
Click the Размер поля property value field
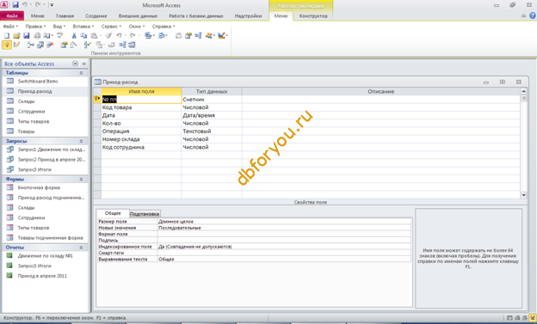point(284,222)
